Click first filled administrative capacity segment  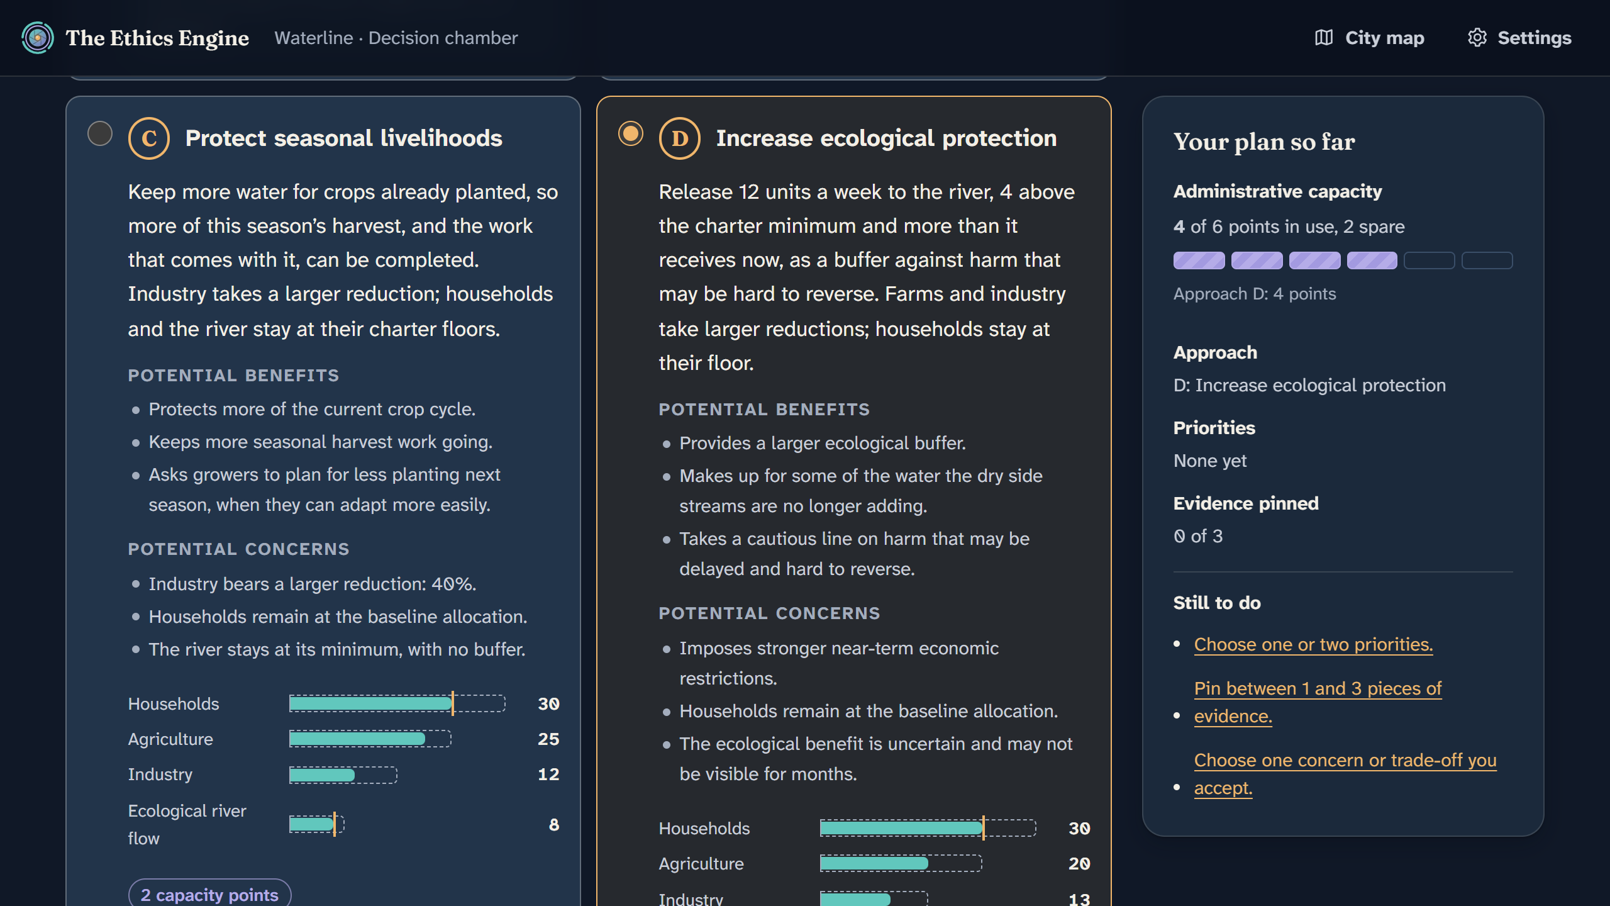pyautogui.click(x=1199, y=260)
